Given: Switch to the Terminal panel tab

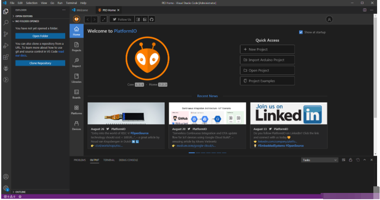Looking at the screenshot, I should click(109, 160).
